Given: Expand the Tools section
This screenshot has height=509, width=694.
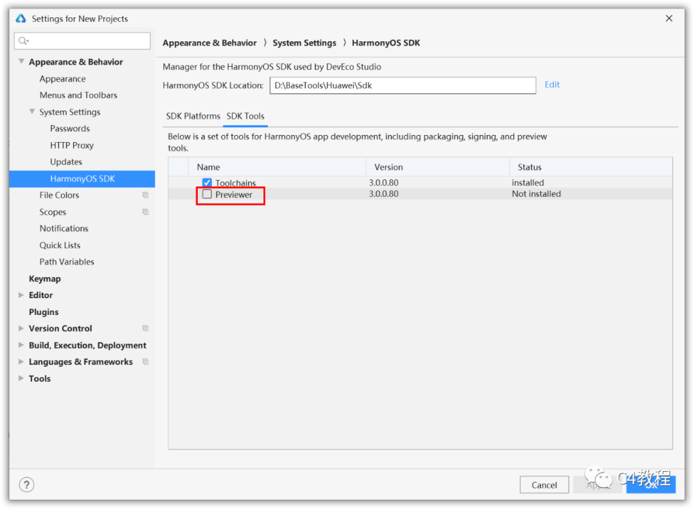Looking at the screenshot, I should pyautogui.click(x=21, y=379).
